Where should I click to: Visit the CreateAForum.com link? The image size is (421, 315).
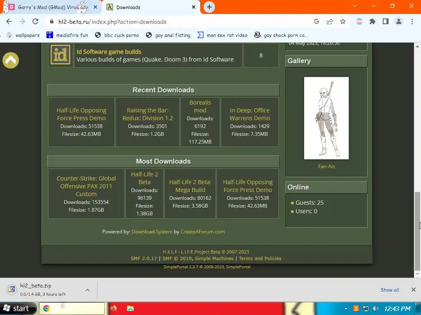coord(202,232)
